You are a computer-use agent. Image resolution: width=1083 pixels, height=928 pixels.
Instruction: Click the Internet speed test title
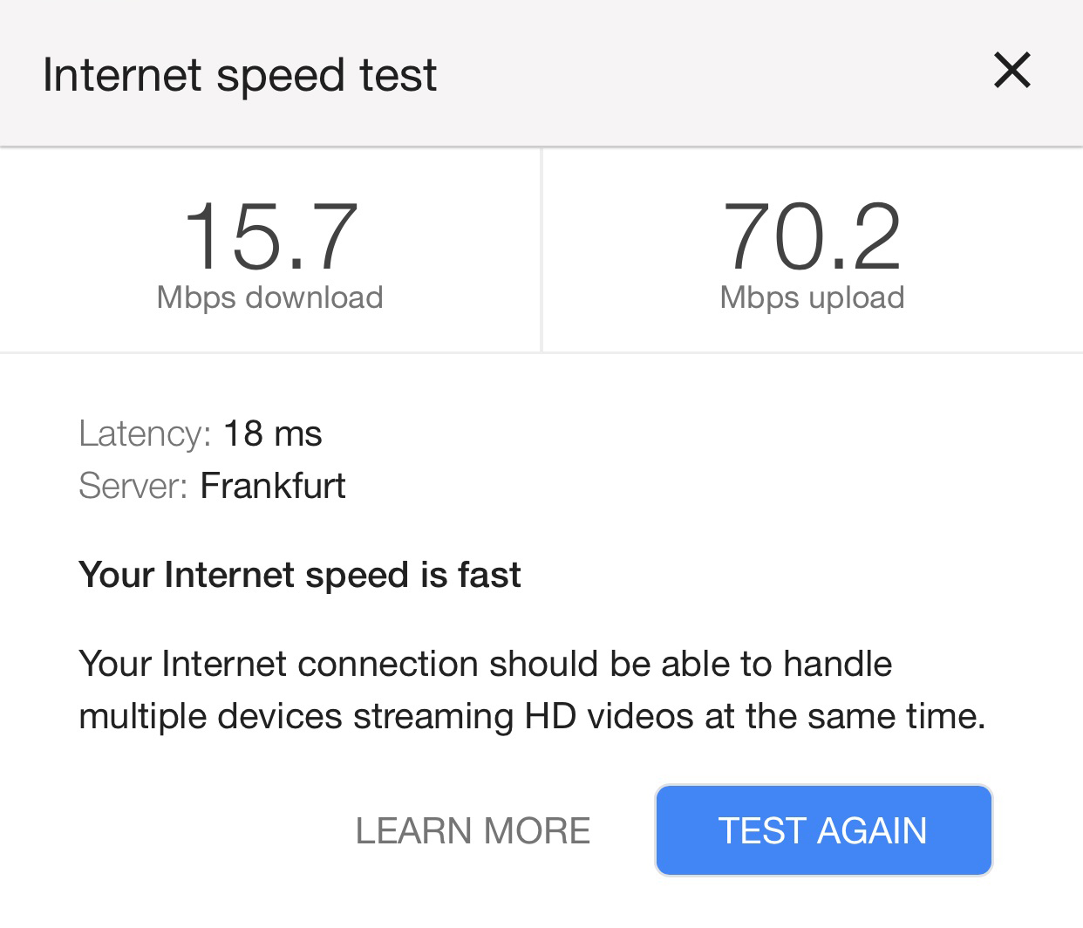[240, 74]
